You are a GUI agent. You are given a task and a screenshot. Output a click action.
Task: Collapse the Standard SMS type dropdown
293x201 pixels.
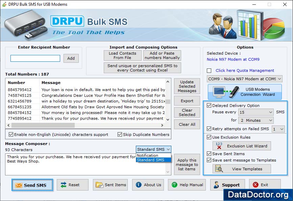(153, 149)
